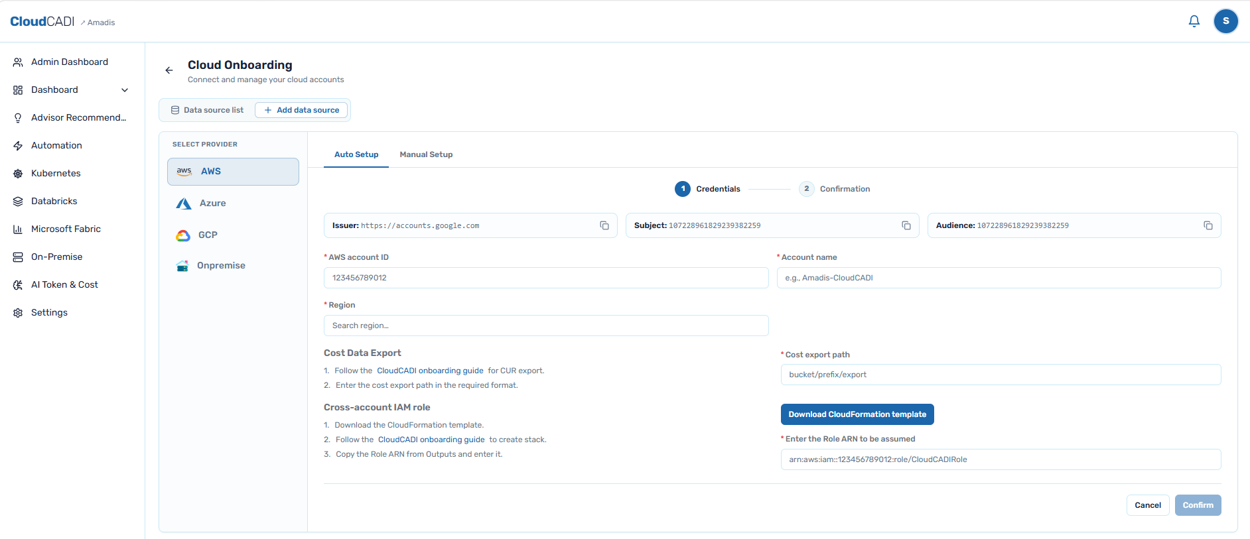Open the Data source list tab
1250x539 pixels.
pos(207,110)
